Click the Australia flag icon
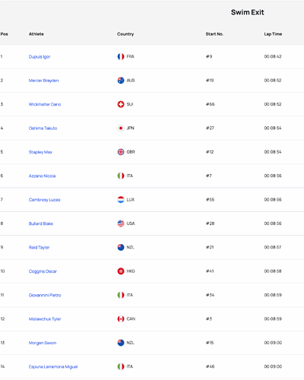 click(121, 81)
